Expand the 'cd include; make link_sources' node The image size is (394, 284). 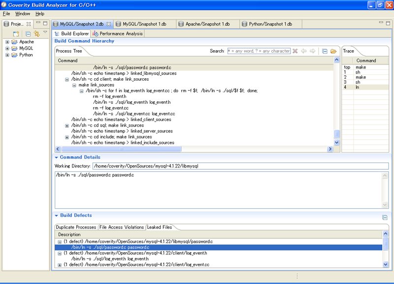67,137
